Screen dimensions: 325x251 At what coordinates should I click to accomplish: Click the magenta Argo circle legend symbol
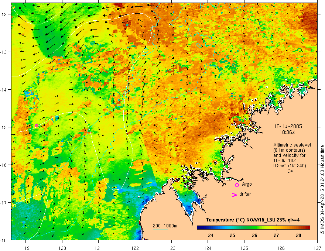point(237,185)
